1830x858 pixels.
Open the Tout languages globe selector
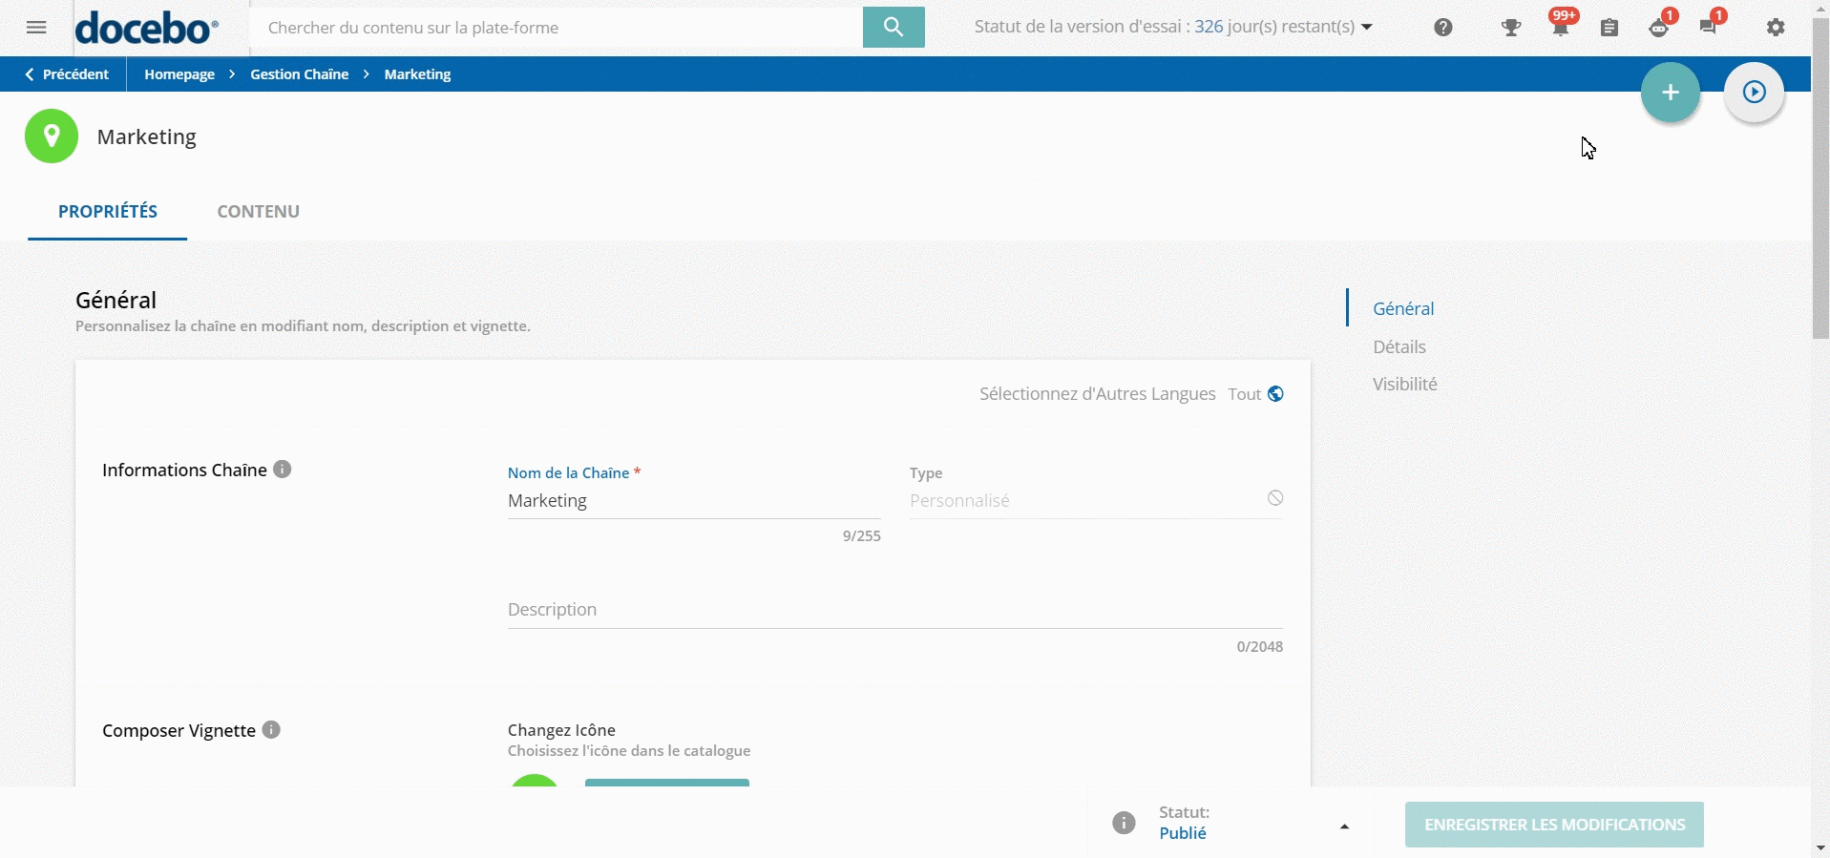[1274, 394]
